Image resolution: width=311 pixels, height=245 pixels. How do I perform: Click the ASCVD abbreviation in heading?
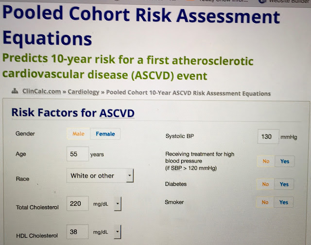click(117, 114)
